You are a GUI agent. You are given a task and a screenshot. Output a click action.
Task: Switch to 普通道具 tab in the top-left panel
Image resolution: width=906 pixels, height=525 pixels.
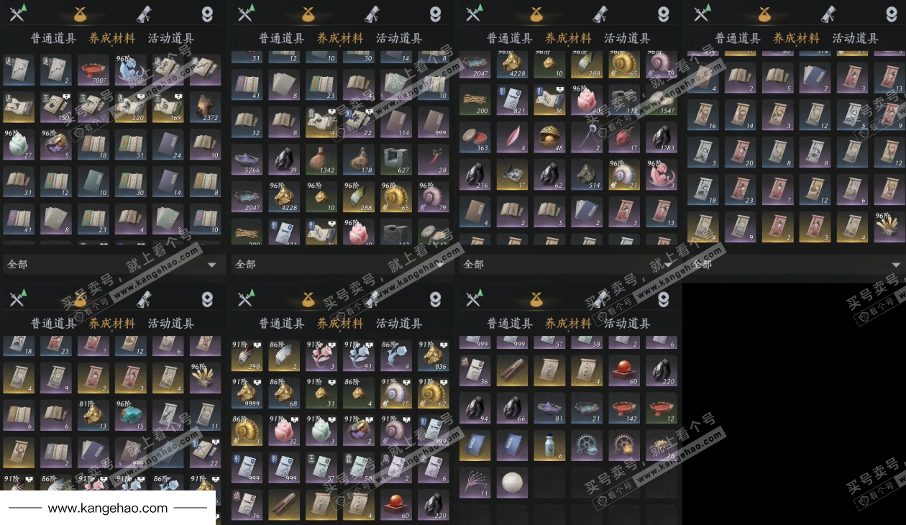53,39
